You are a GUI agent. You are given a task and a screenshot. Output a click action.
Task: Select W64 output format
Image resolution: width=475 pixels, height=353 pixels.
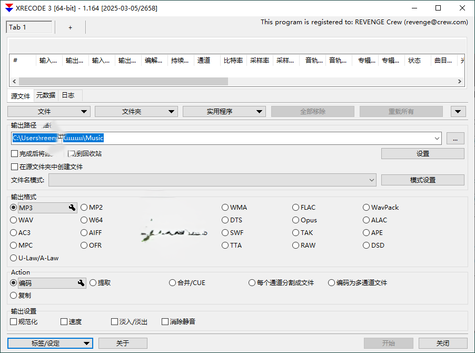pos(92,220)
